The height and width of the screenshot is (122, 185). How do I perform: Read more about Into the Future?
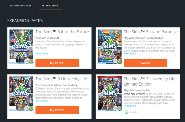coord(42,53)
